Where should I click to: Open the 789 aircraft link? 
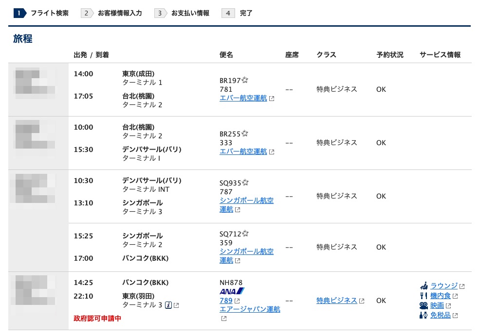[x=226, y=301]
